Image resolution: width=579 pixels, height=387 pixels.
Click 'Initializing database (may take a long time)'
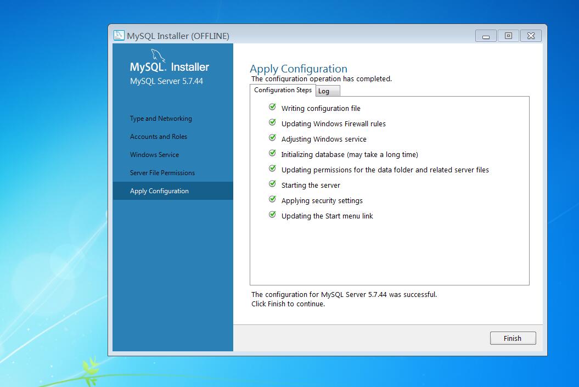point(350,155)
